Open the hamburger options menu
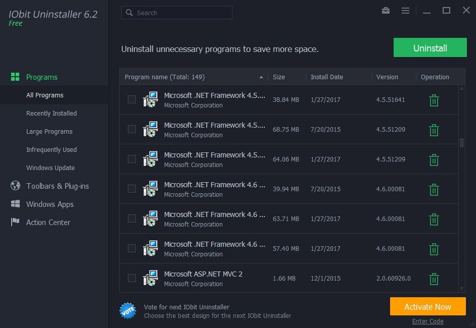This screenshot has width=476, height=328. point(405,11)
